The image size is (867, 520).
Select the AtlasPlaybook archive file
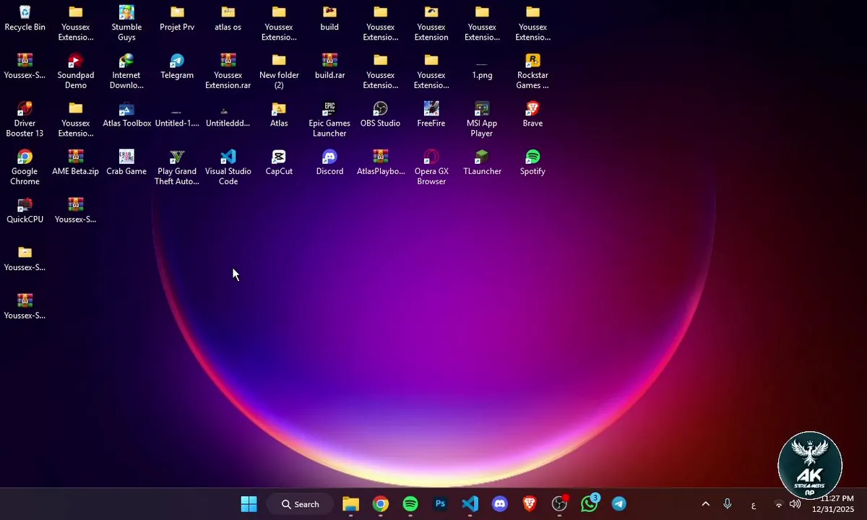tap(380, 163)
